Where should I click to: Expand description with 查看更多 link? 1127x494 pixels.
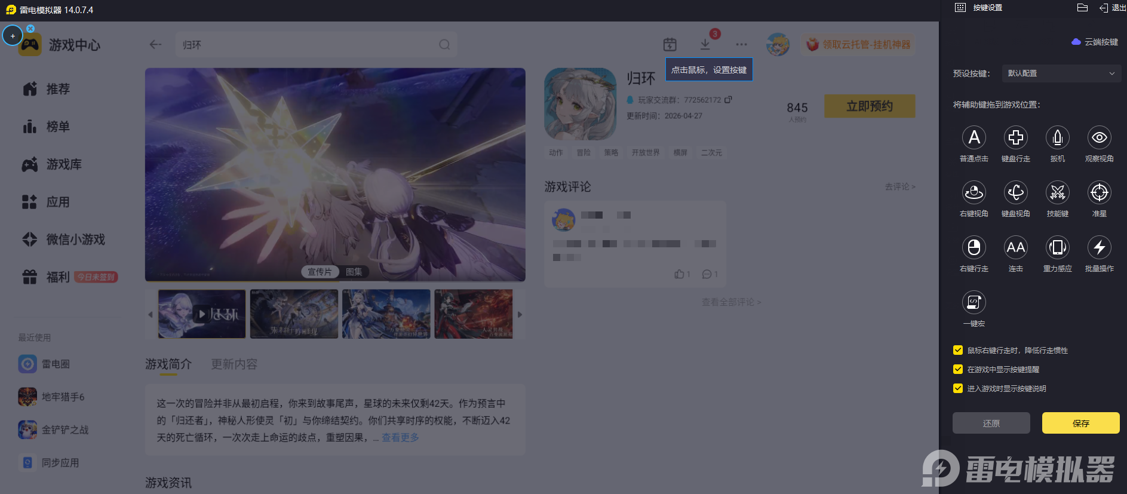[x=400, y=438]
